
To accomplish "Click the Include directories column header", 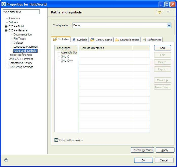I will coord(105,48).
